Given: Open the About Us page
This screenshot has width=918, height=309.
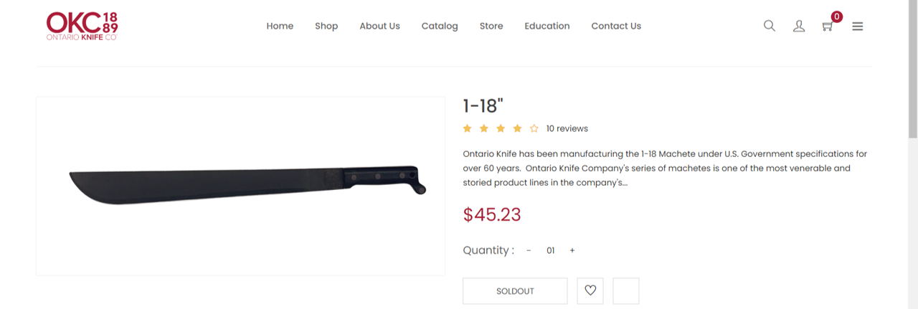Looking at the screenshot, I should (x=379, y=26).
